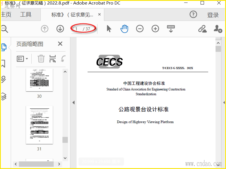Open the fit page scrolling mode icon
Screen dimensions: 226x169
click(171, 29)
